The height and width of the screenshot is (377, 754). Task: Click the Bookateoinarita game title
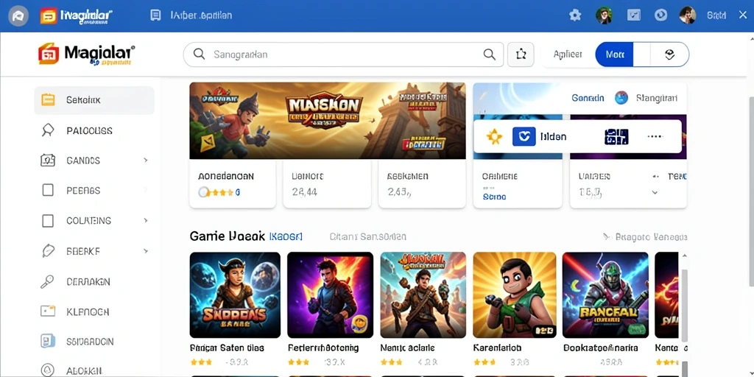(x=601, y=348)
